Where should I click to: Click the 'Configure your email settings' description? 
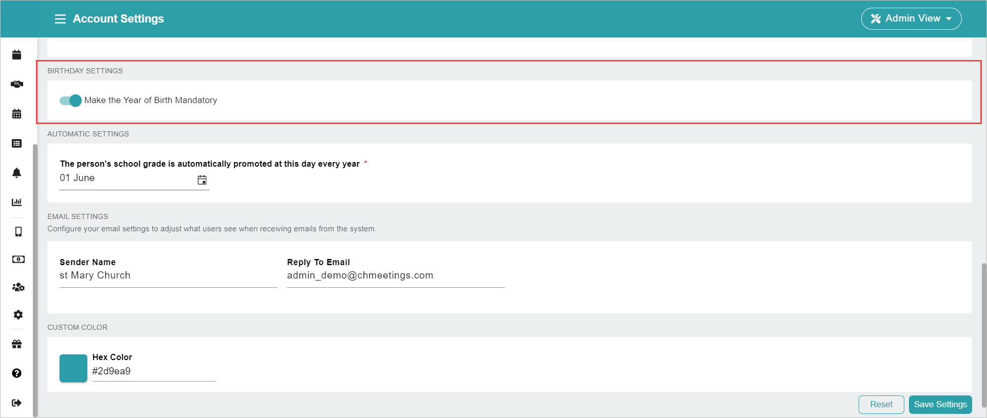212,229
